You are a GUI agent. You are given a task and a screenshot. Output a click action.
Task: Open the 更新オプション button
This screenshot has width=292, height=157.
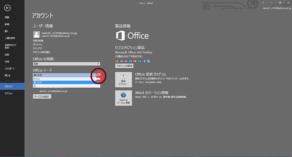pos(123,80)
